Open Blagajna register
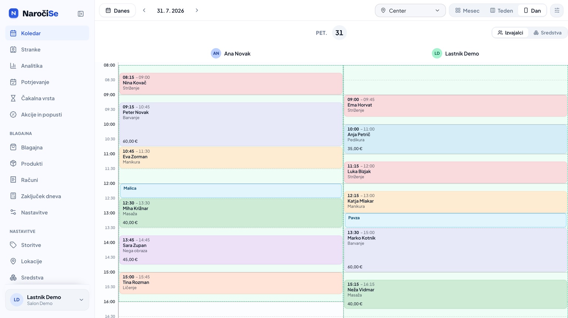The image size is (568, 318). [x=47, y=148]
